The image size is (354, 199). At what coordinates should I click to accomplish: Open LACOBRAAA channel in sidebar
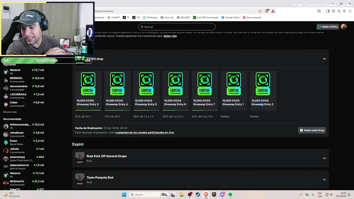(x=24, y=96)
